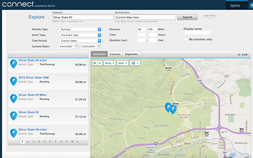Go to results page 4
This screenshot has height=158, width=253.
click(x=39, y=142)
